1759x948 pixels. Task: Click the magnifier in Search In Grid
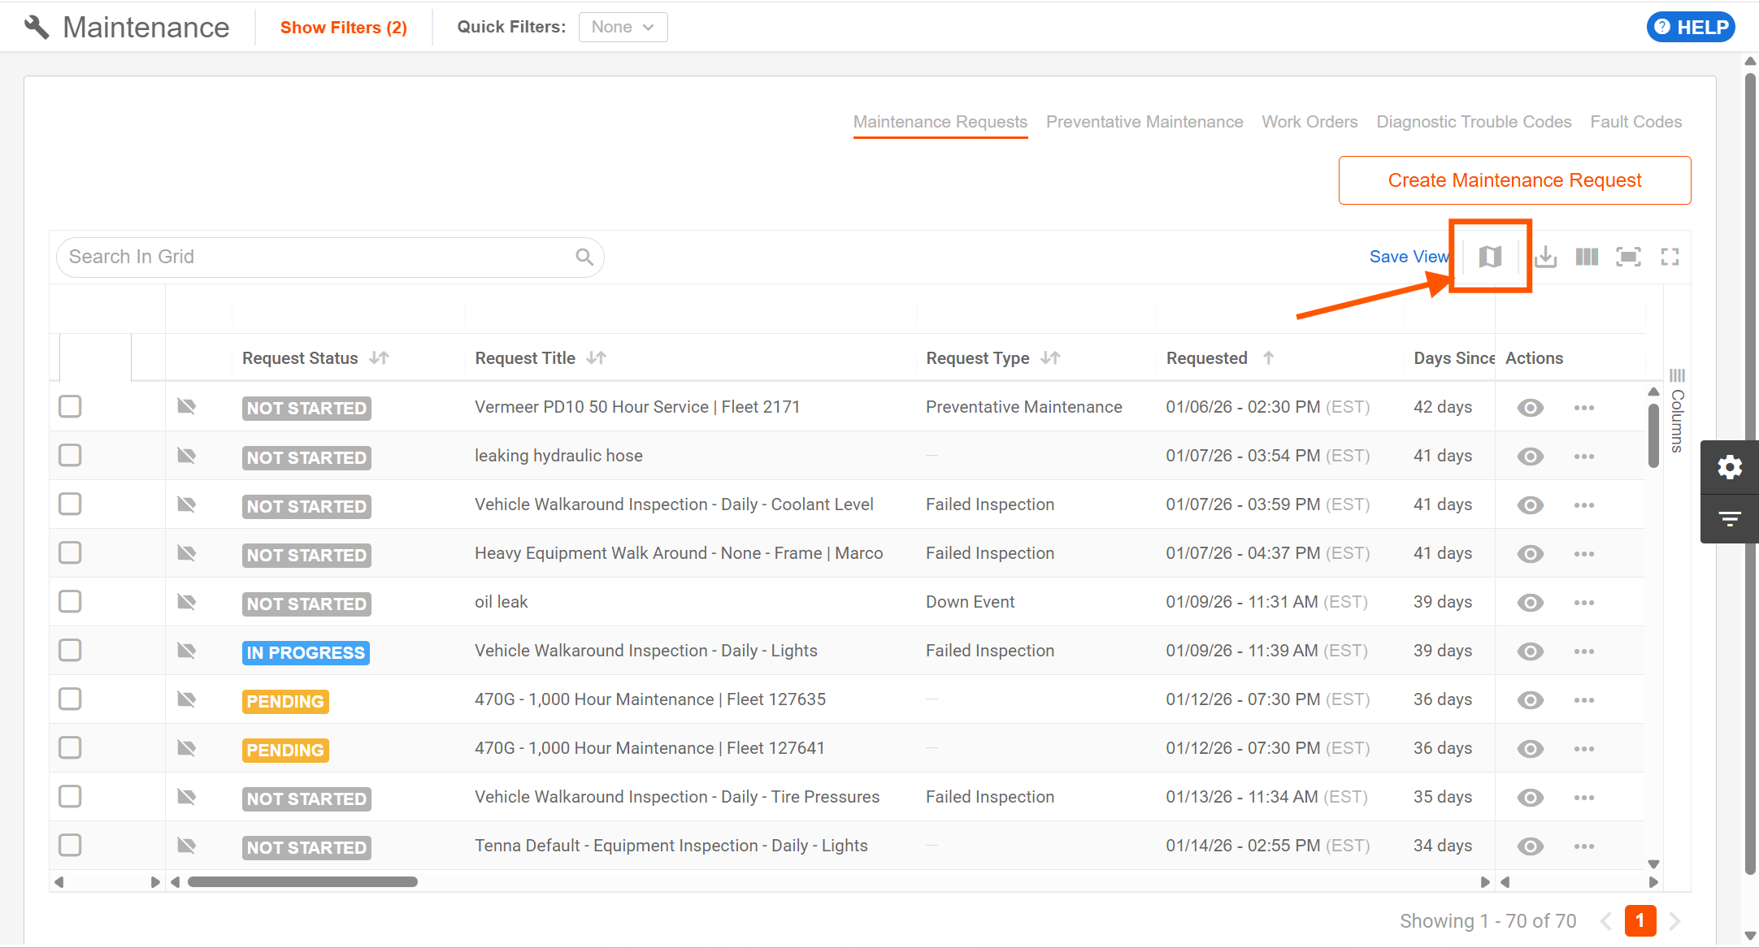pos(584,257)
